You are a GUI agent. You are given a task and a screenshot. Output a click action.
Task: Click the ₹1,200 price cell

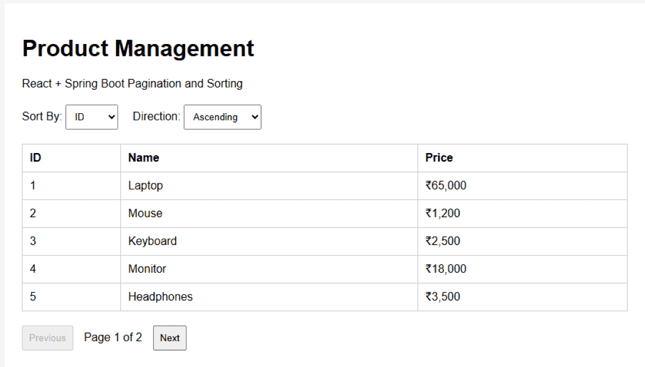click(522, 213)
